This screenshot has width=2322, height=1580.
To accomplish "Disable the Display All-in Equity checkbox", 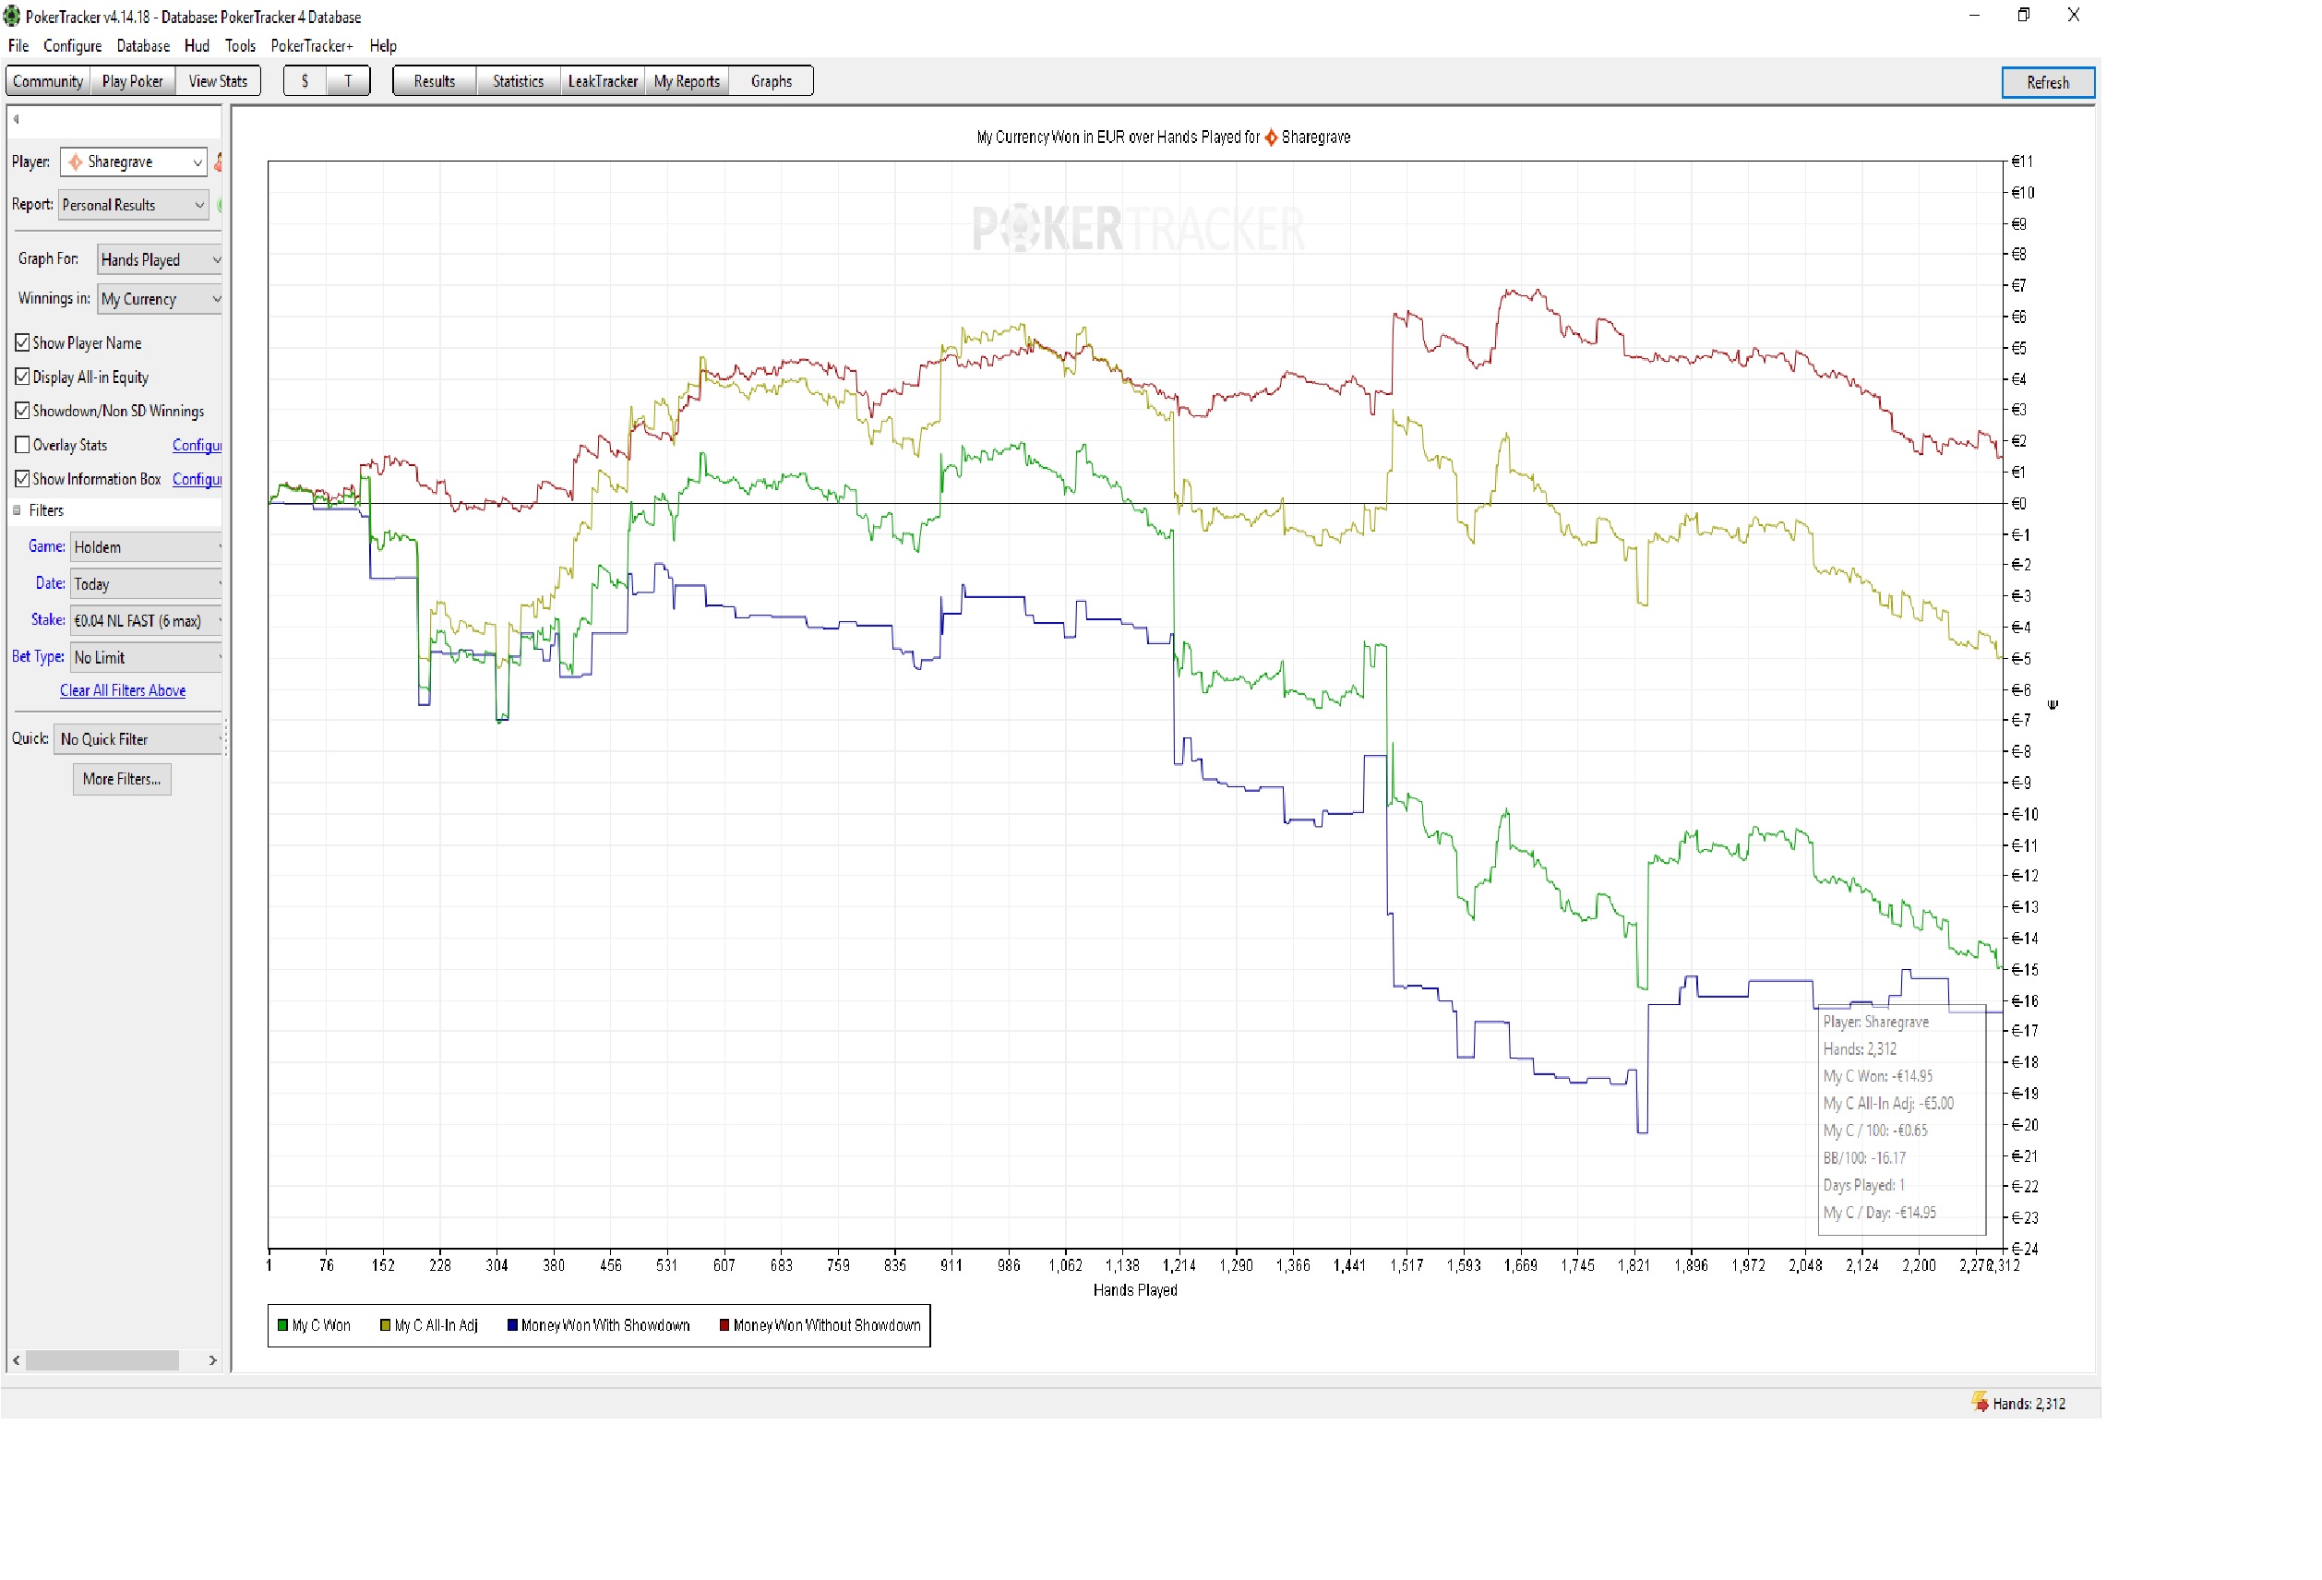I will [22, 377].
